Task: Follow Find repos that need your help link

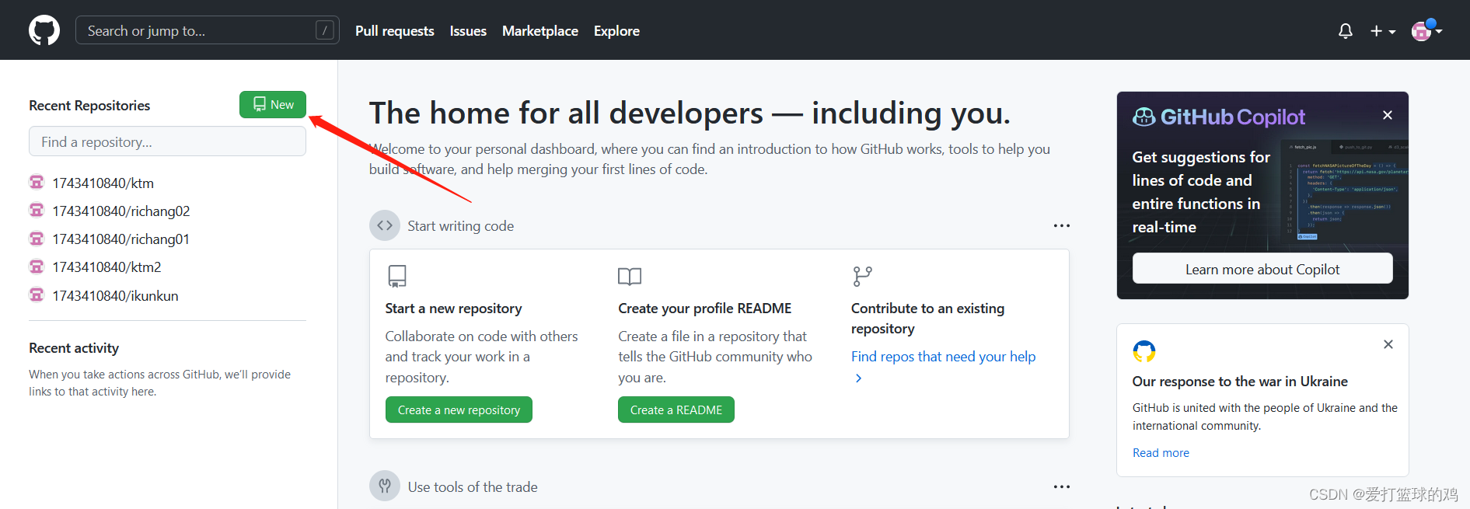Action: (943, 357)
